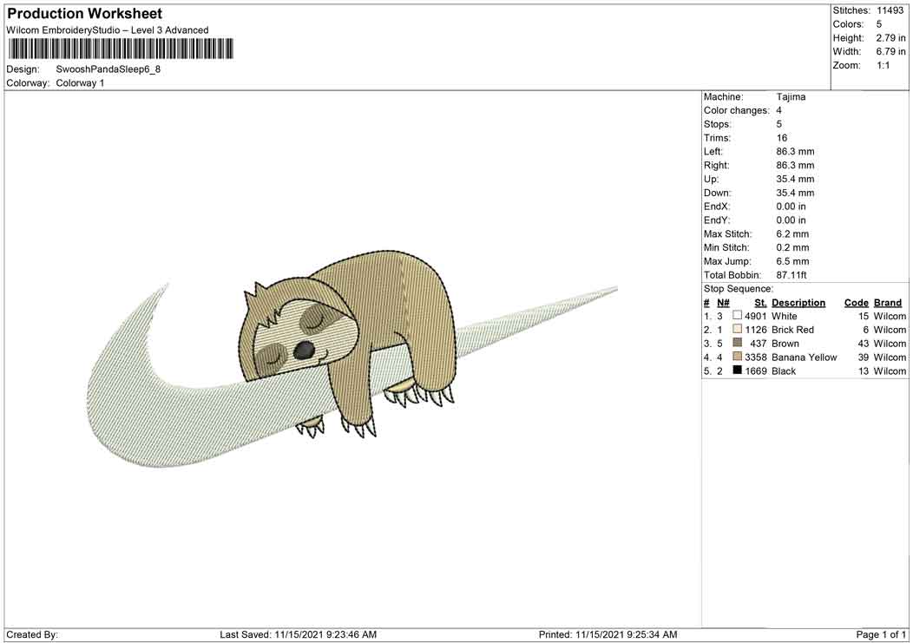Click the Zoom value 1:1
Viewport: 913px width, 643px height.
[883, 65]
